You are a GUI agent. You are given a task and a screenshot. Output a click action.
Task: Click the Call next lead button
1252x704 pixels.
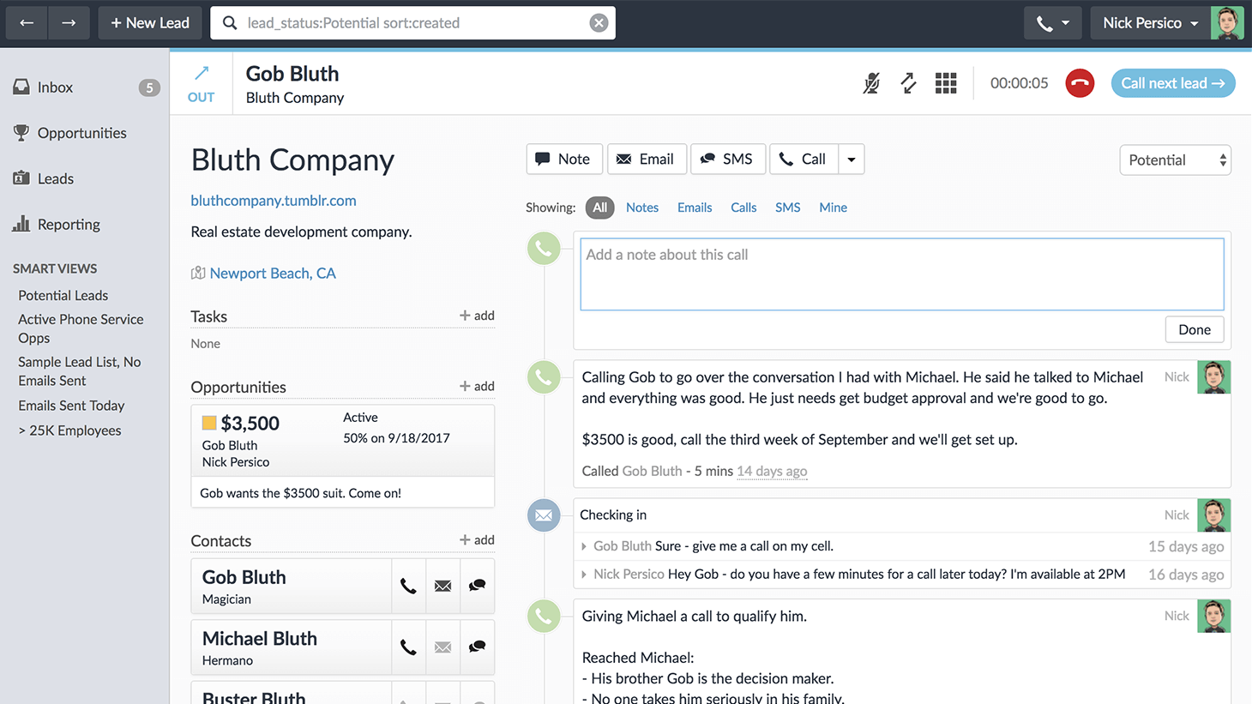coord(1172,83)
